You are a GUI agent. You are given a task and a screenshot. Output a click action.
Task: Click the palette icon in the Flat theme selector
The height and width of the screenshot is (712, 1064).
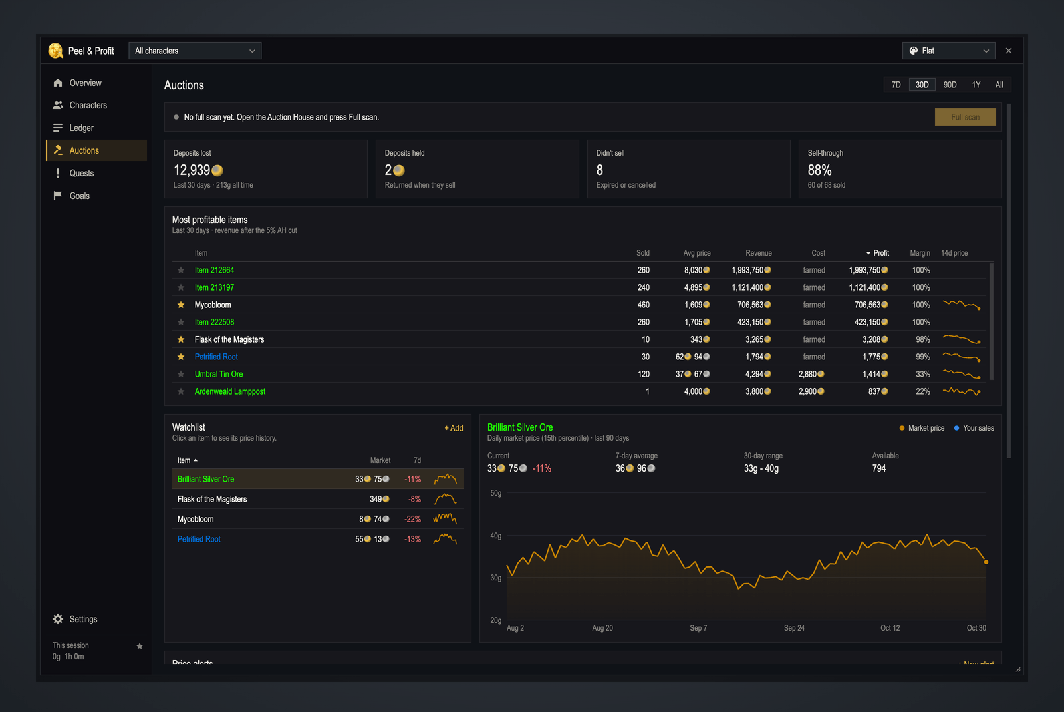914,51
